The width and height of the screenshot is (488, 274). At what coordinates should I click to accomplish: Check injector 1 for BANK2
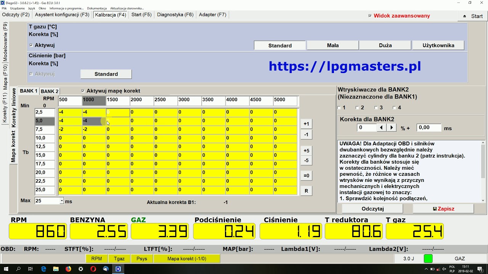pyautogui.click(x=339, y=108)
